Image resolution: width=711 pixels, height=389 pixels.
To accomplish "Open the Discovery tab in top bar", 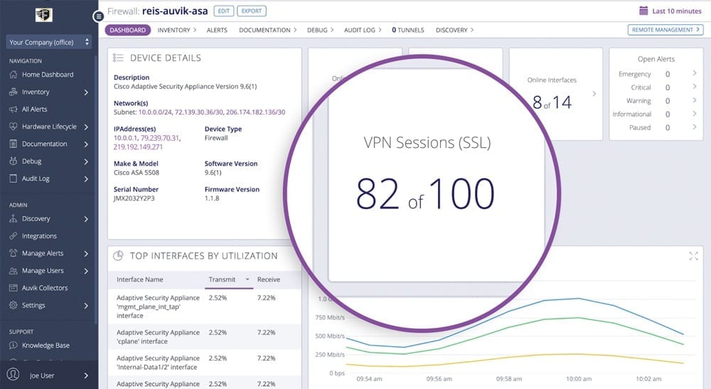I will [454, 30].
